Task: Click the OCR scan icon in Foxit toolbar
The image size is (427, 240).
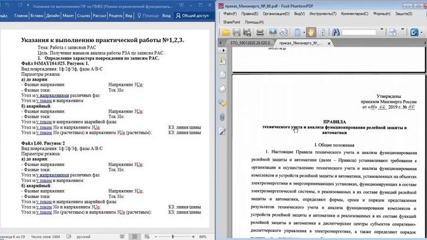Action: [x=284, y=33]
